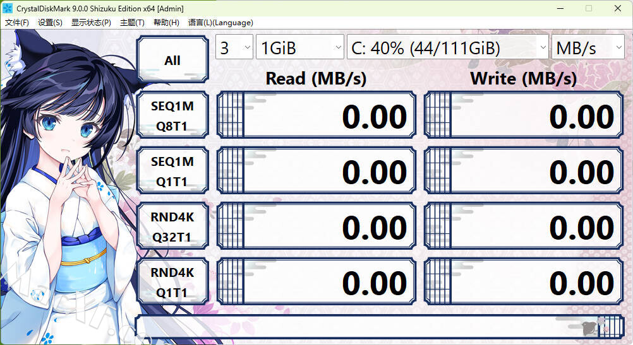Click the SEQ1M Q1T1 read result 0.00

(316, 171)
